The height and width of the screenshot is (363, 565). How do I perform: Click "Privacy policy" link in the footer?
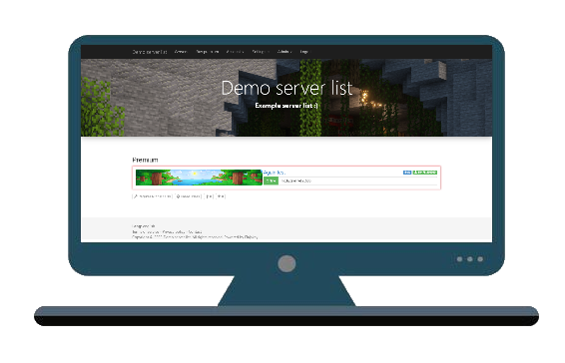point(174,232)
